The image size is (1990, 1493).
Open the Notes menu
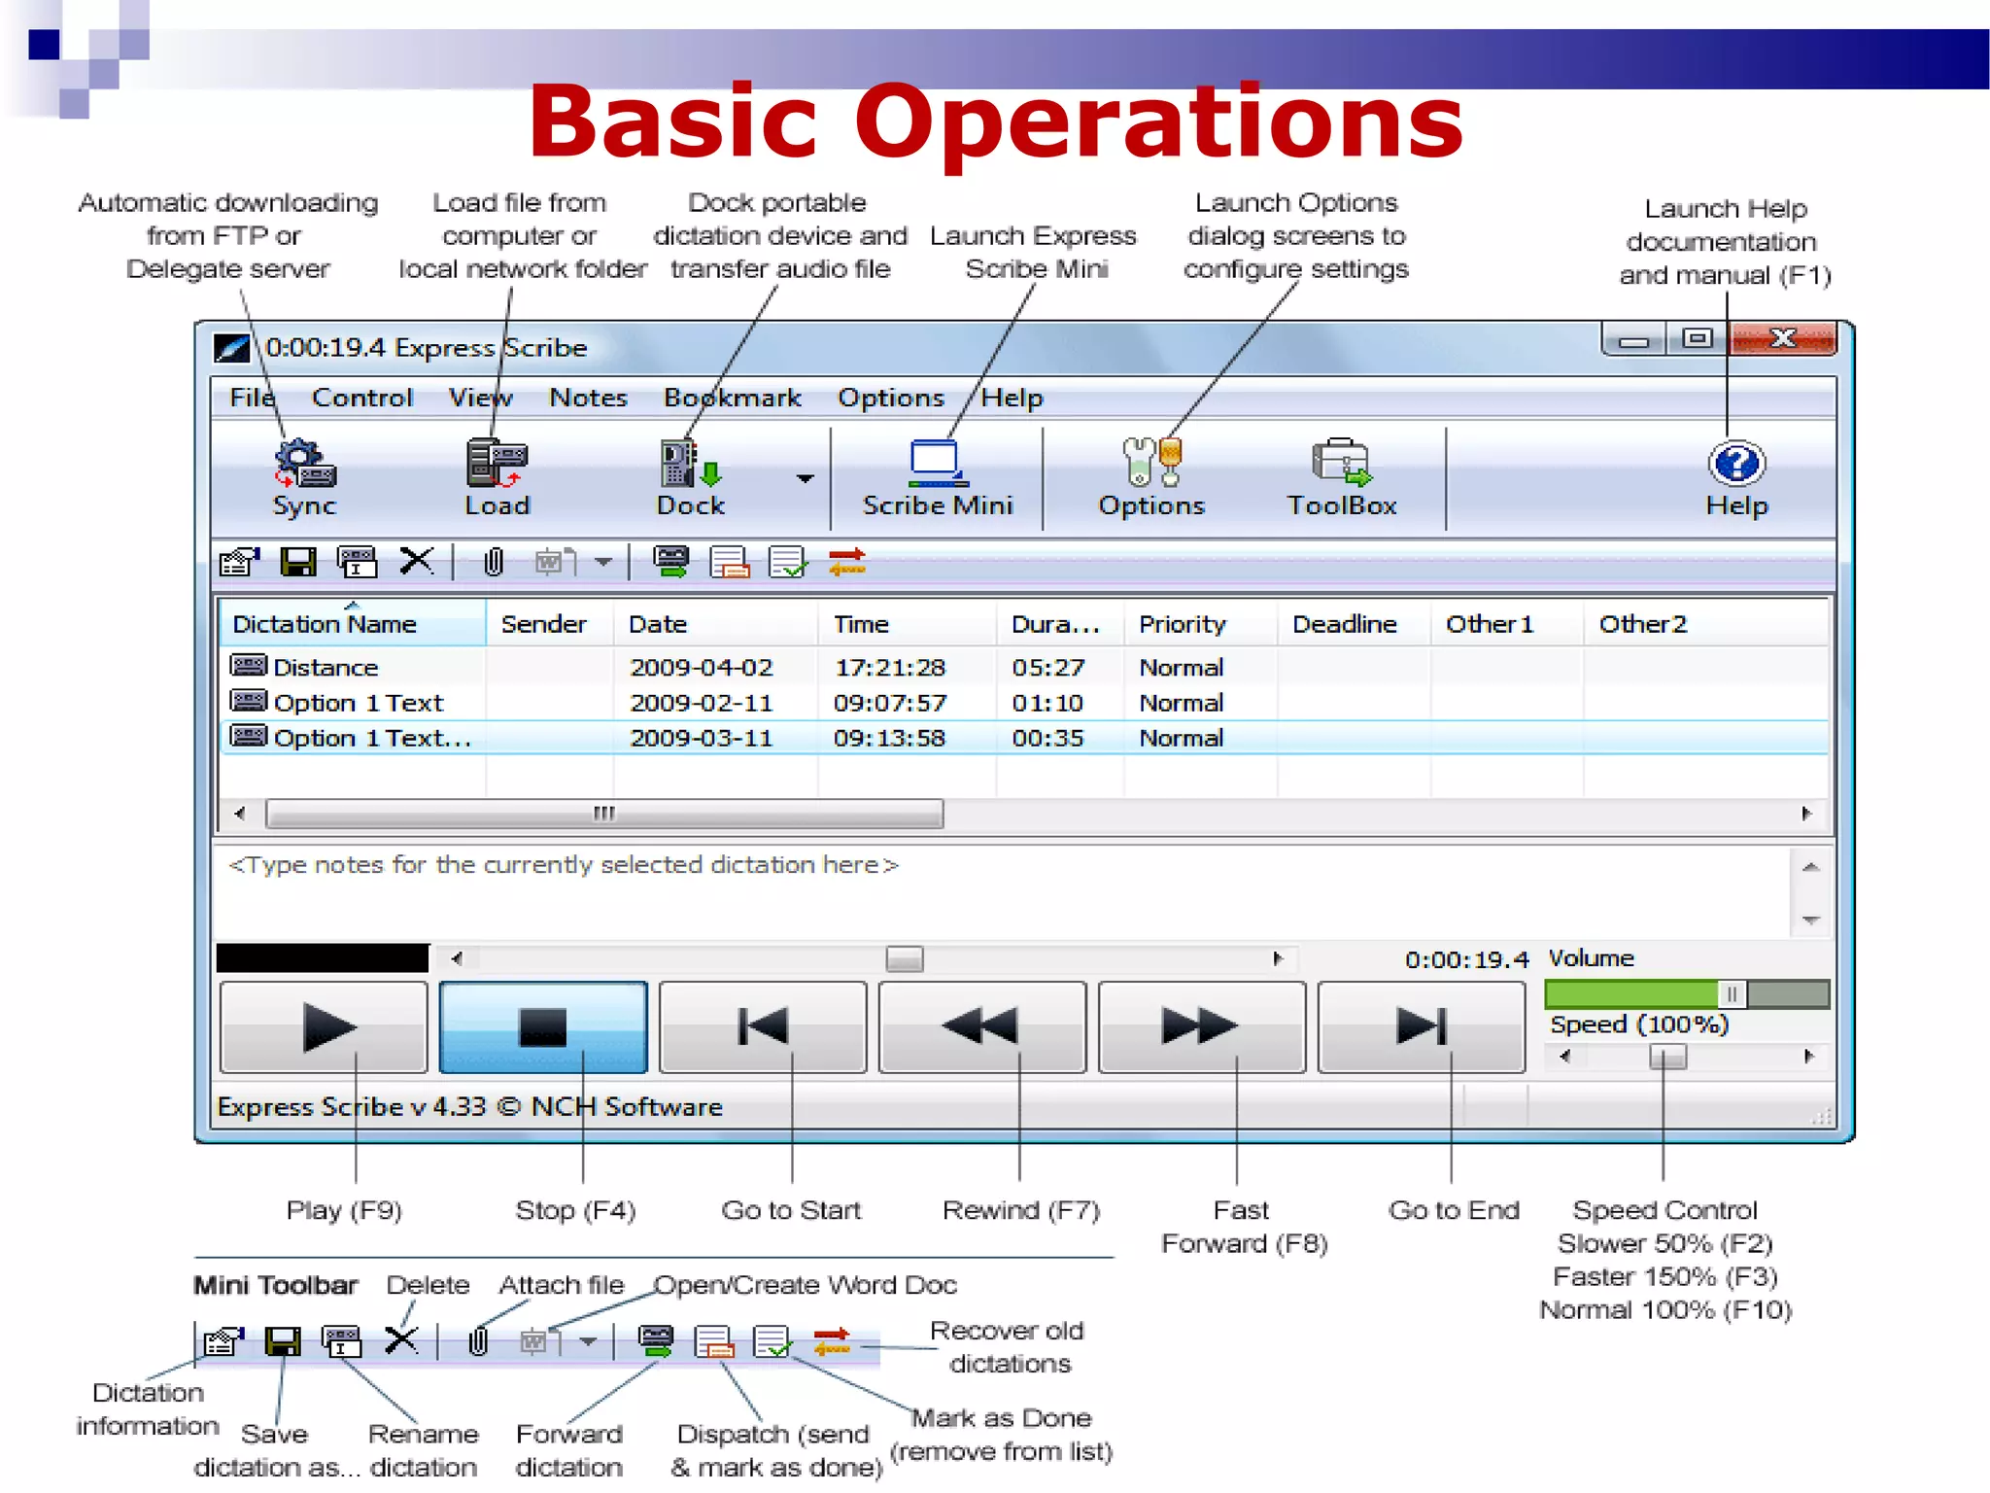point(588,399)
